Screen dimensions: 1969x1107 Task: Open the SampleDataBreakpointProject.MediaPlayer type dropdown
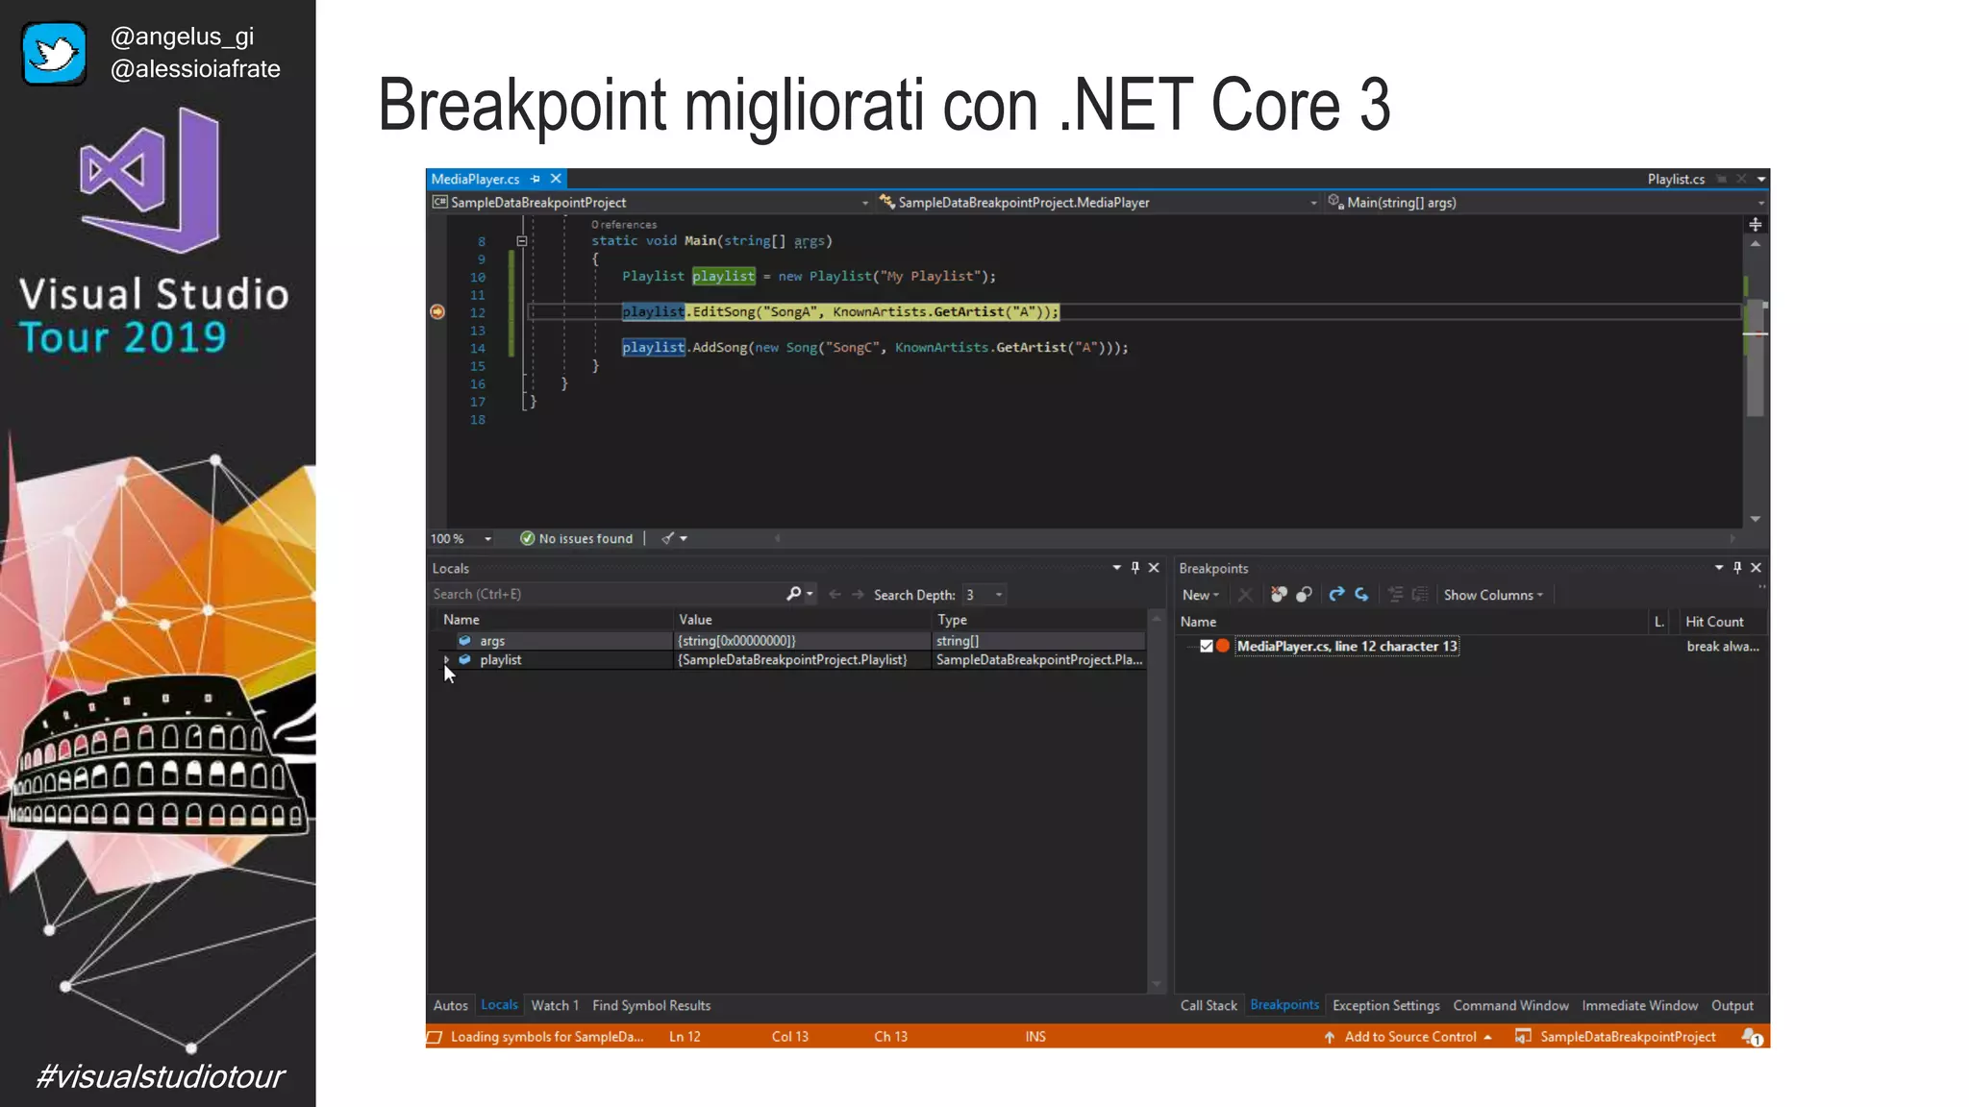(x=1314, y=203)
